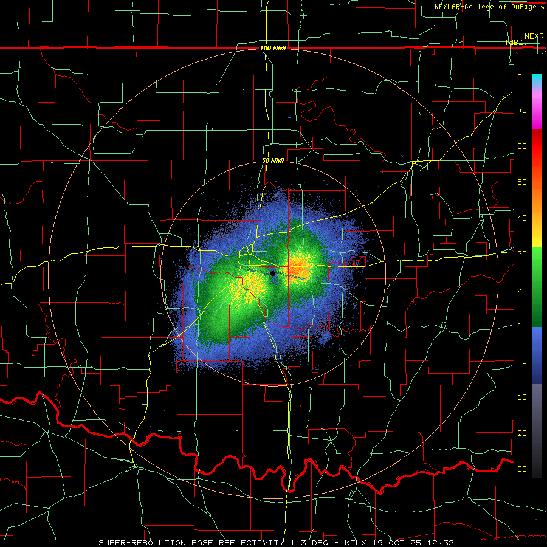Click the black radar site dot at center

pyautogui.click(x=273, y=273)
